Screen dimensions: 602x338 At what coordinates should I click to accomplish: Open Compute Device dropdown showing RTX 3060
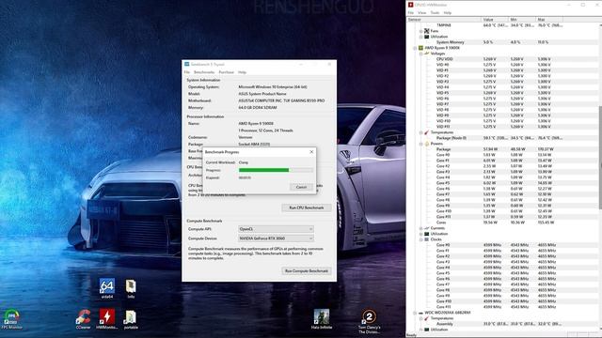click(276, 238)
